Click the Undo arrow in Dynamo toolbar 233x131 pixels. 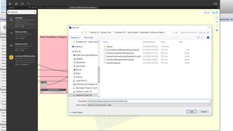(x=28, y=4)
